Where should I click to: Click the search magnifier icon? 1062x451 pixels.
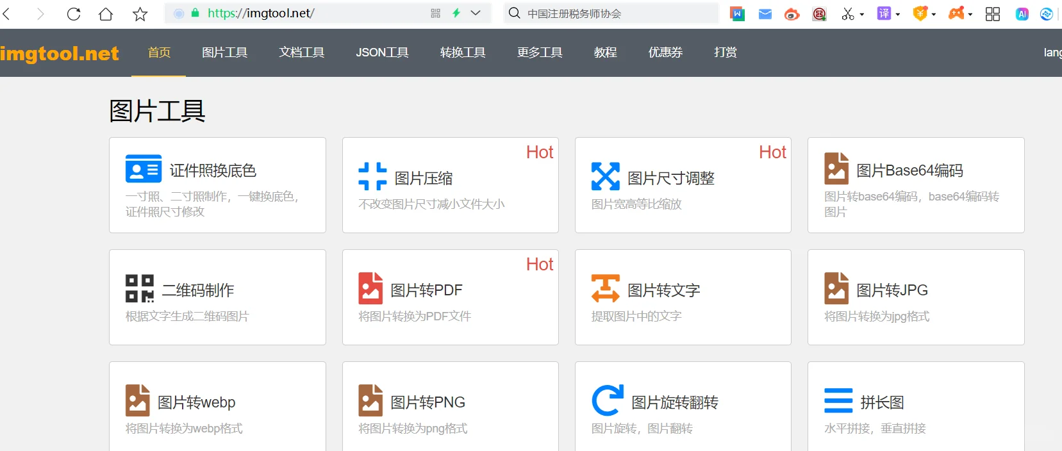pyautogui.click(x=514, y=13)
